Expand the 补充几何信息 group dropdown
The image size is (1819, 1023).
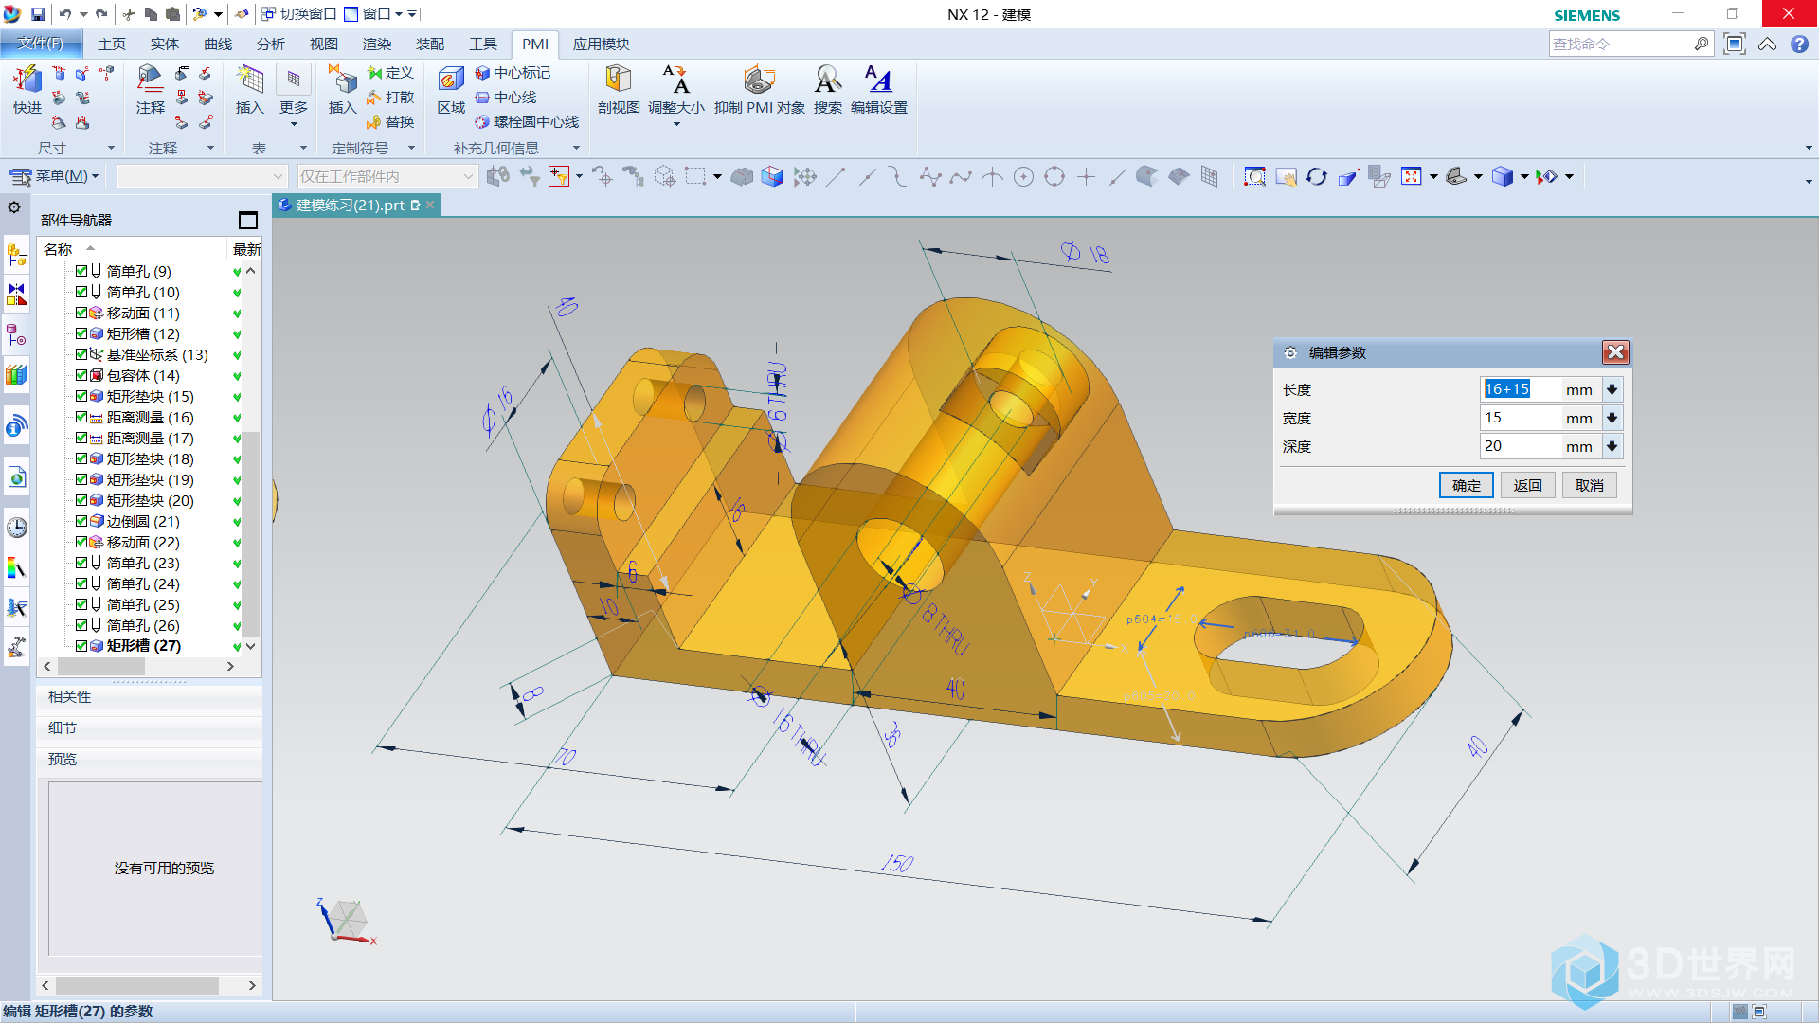click(576, 148)
